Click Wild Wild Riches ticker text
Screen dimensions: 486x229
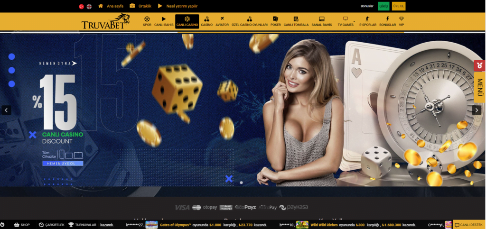click(324, 225)
